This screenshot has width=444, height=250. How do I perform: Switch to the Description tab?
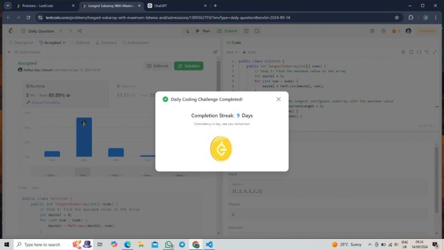(21, 43)
